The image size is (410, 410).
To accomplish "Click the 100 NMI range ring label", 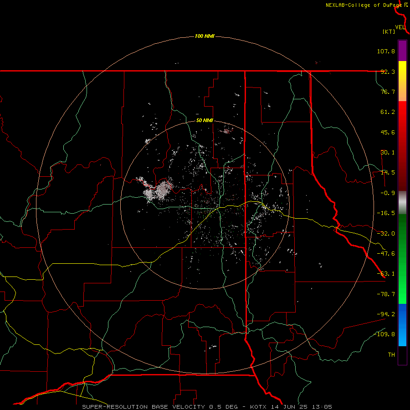I will pos(205,36).
